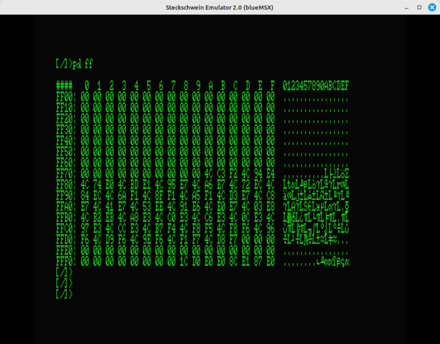440x344 pixels.
Task: Select the 'FFE0:' address label
Action: [66, 251]
